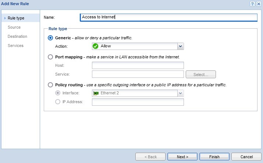This screenshot has height=163, width=263.
Task: Go to the Source step
Action: [x=14, y=27]
